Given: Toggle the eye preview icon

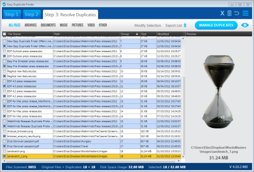Looking at the screenshot, I should (x=245, y=25).
